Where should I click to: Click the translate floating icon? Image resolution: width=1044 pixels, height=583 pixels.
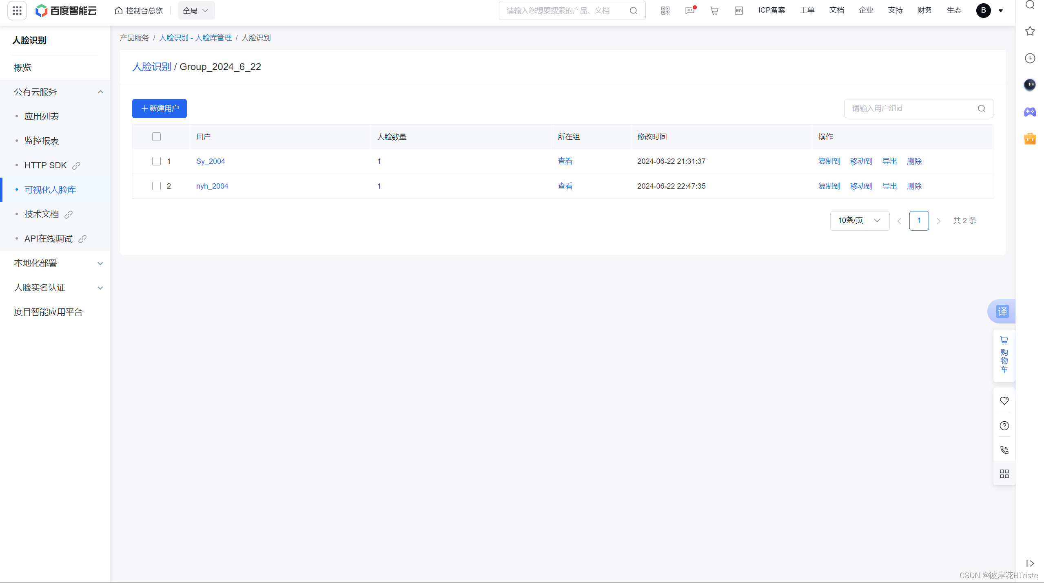click(x=1002, y=312)
